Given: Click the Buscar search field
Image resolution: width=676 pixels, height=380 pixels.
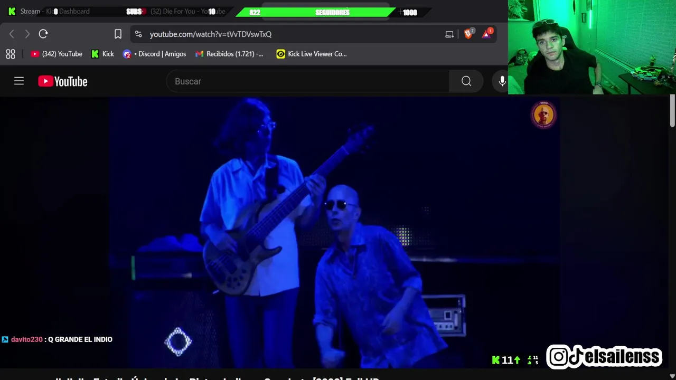Looking at the screenshot, I should click(308, 81).
